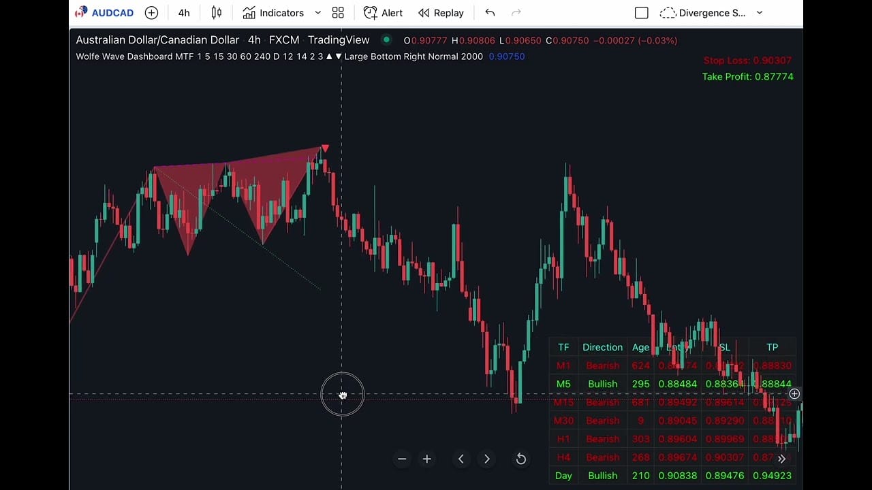The width and height of the screenshot is (872, 490).
Task: Open the Divergence S dropdown menu
Action: pos(759,12)
